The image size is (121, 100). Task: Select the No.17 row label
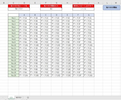coord(13,66)
